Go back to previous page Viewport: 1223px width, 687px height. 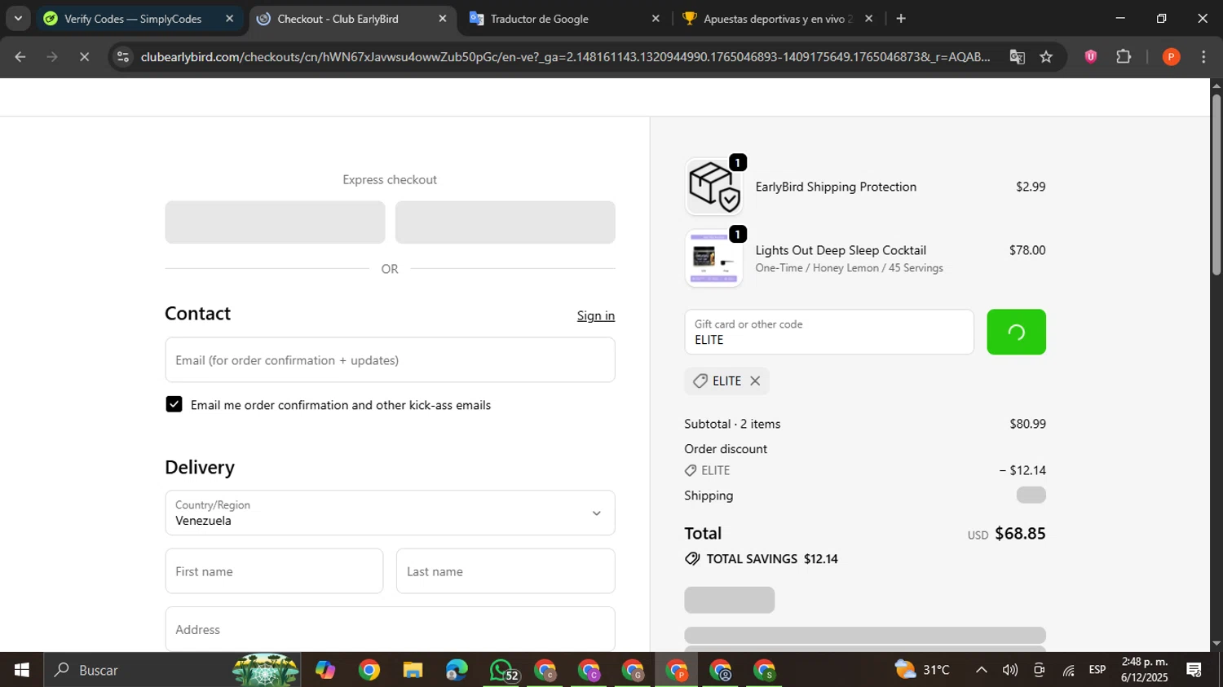[x=20, y=57]
